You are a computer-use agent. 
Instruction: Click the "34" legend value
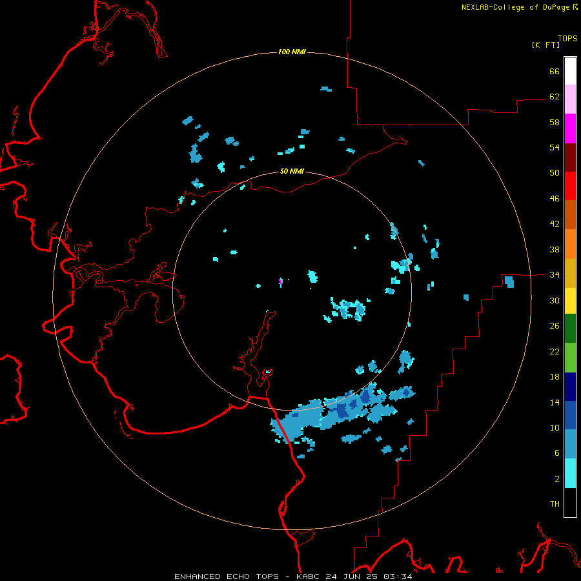(x=555, y=275)
